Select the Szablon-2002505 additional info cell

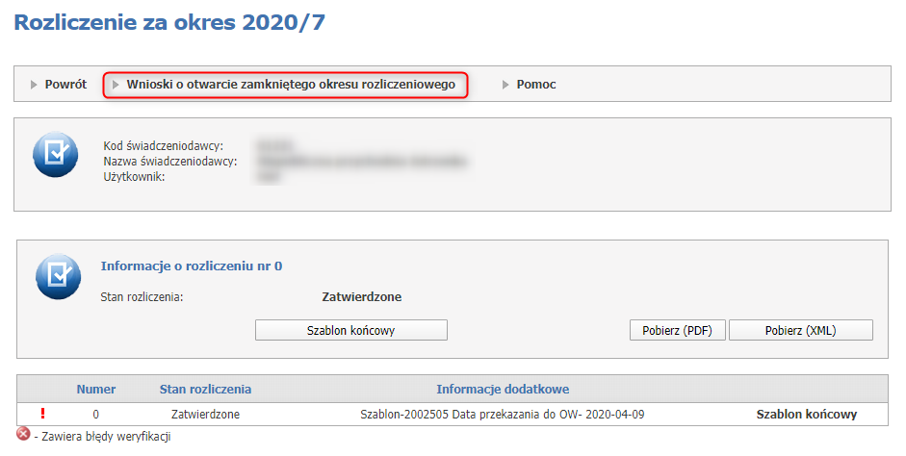(x=503, y=415)
